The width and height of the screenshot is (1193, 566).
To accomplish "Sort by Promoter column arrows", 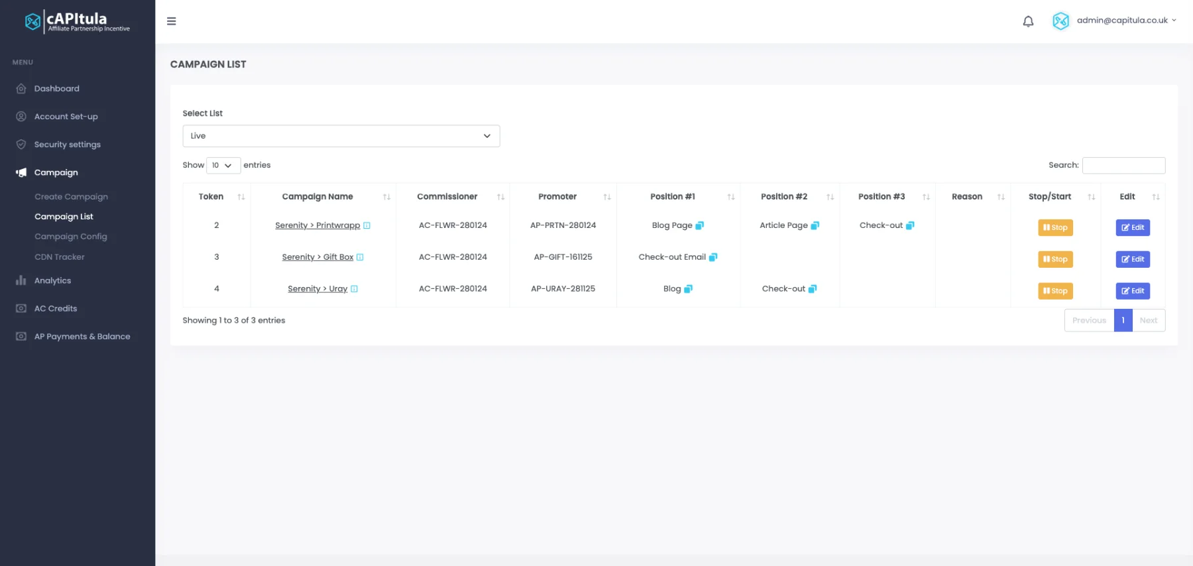I will pos(607,197).
